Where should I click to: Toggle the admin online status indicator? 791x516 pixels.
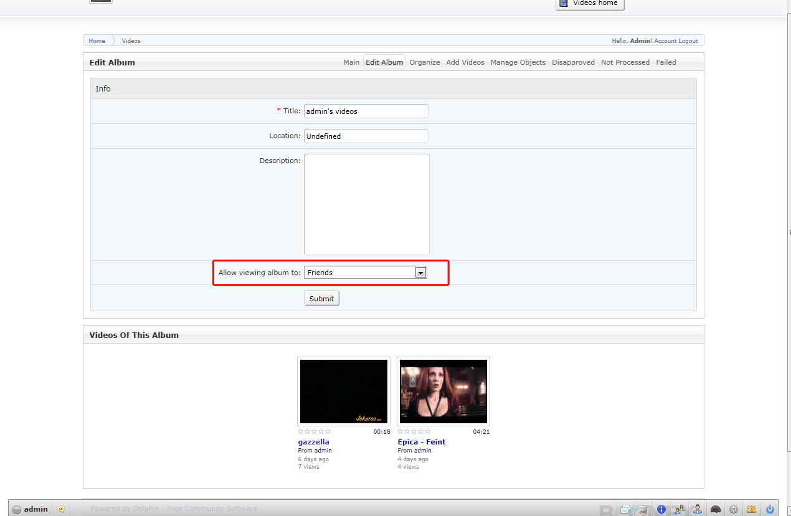pos(17,509)
